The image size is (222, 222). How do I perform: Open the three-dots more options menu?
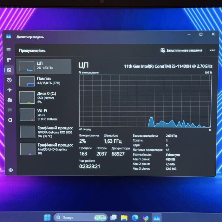(x=212, y=50)
